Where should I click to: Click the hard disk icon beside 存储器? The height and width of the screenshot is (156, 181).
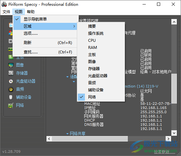[11, 73]
